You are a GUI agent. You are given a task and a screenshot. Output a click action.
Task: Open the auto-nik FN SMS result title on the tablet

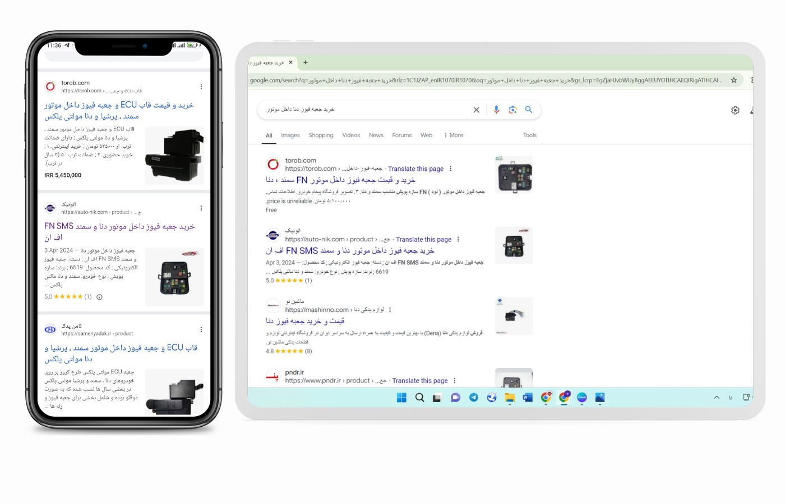tap(350, 250)
